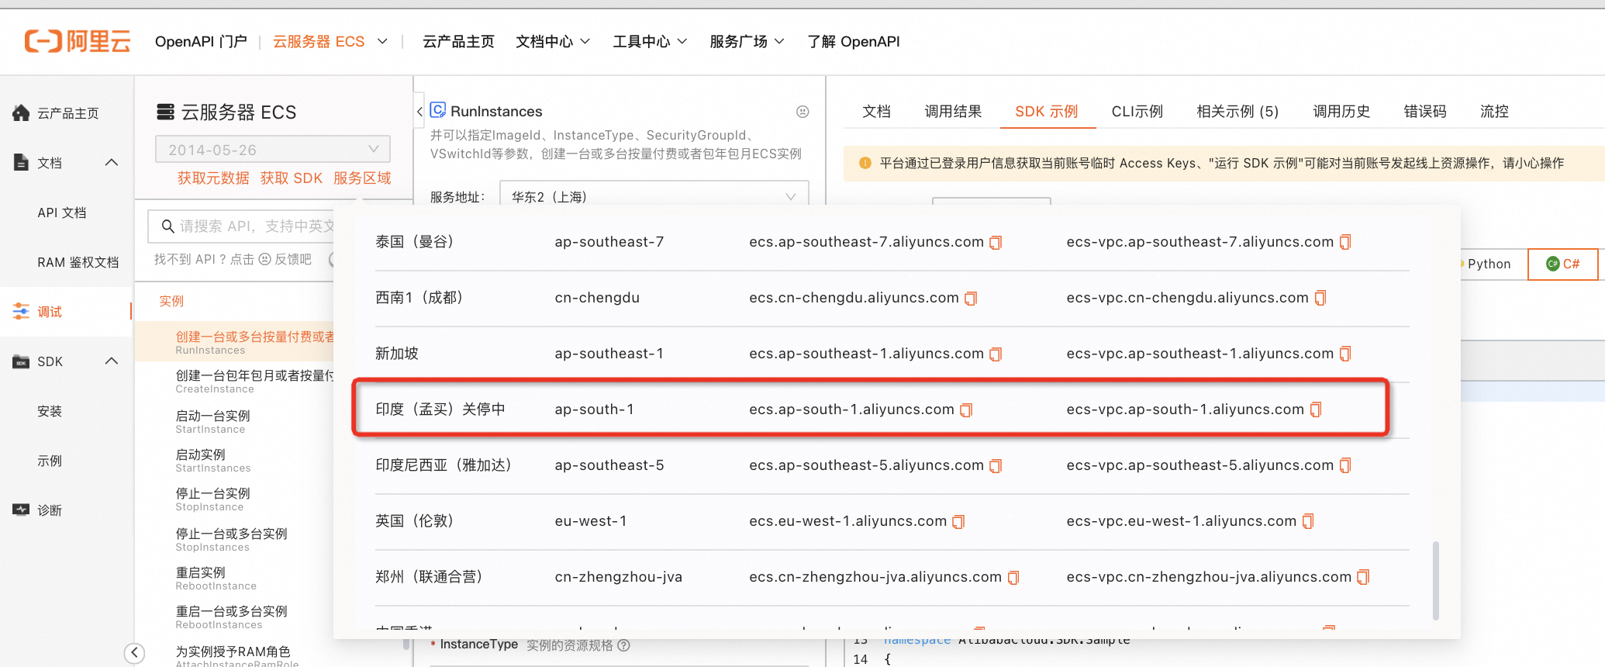This screenshot has width=1605, height=667.
Task: Copy ecs.cn-chengdu.aliyuncs.com endpoint
Action: (x=971, y=299)
